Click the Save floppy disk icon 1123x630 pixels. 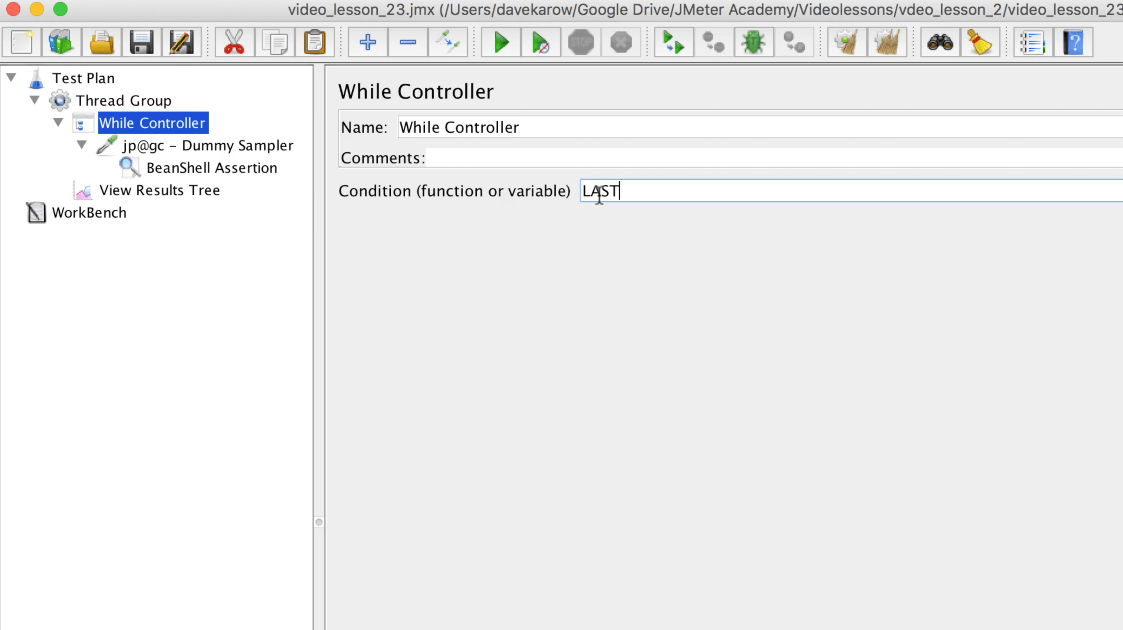[141, 42]
